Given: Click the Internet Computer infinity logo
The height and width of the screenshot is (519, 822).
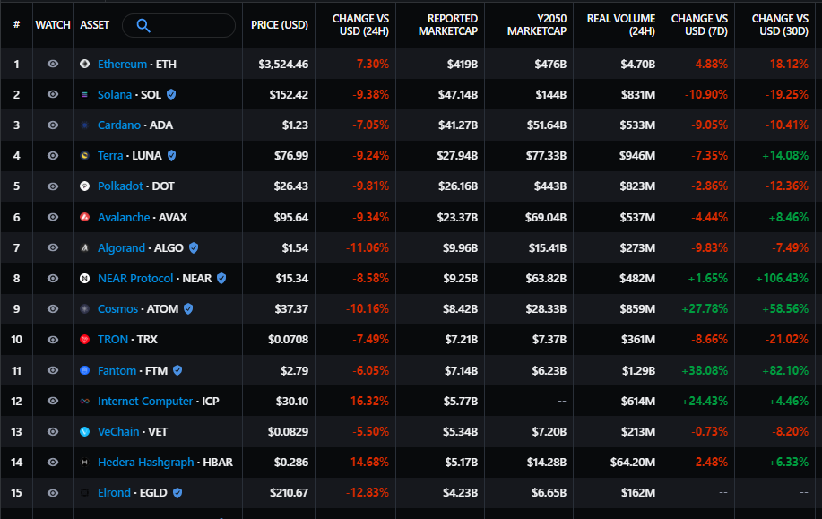Looking at the screenshot, I should pyautogui.click(x=84, y=401).
